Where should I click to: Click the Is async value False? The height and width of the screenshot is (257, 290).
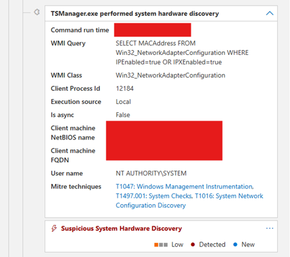pyautogui.click(x=123, y=115)
